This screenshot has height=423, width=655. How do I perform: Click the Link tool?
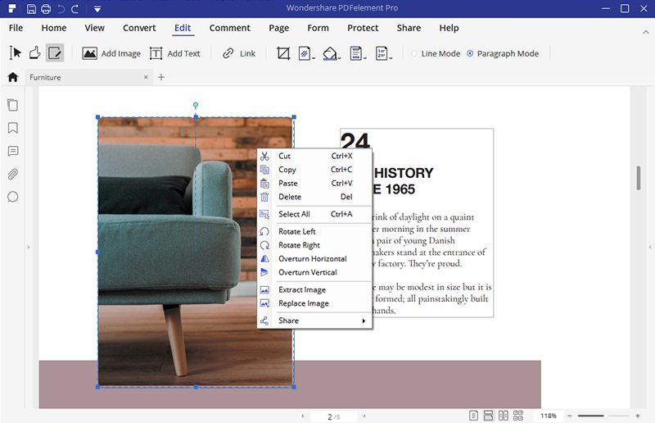tap(239, 53)
